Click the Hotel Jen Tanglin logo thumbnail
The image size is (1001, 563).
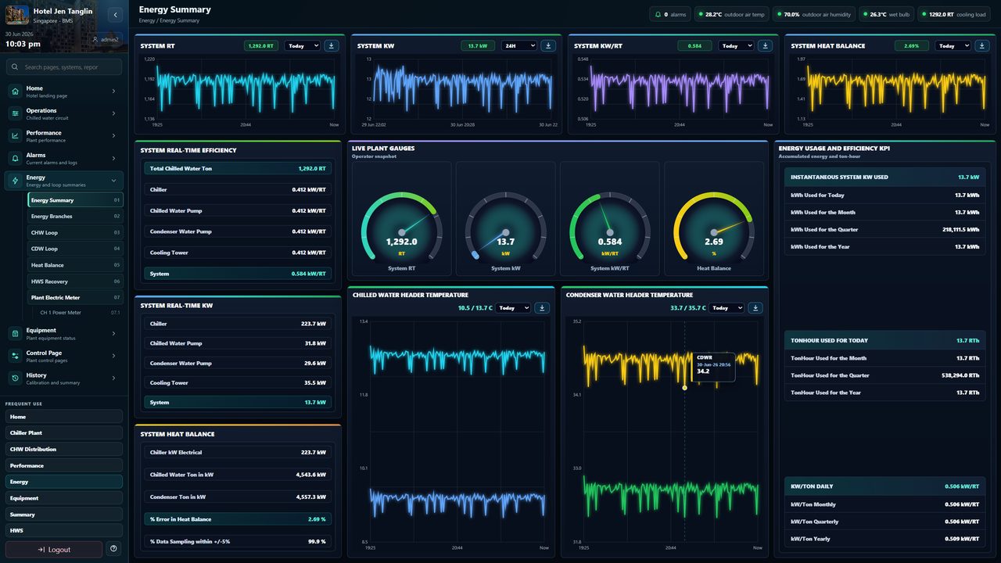[17, 15]
